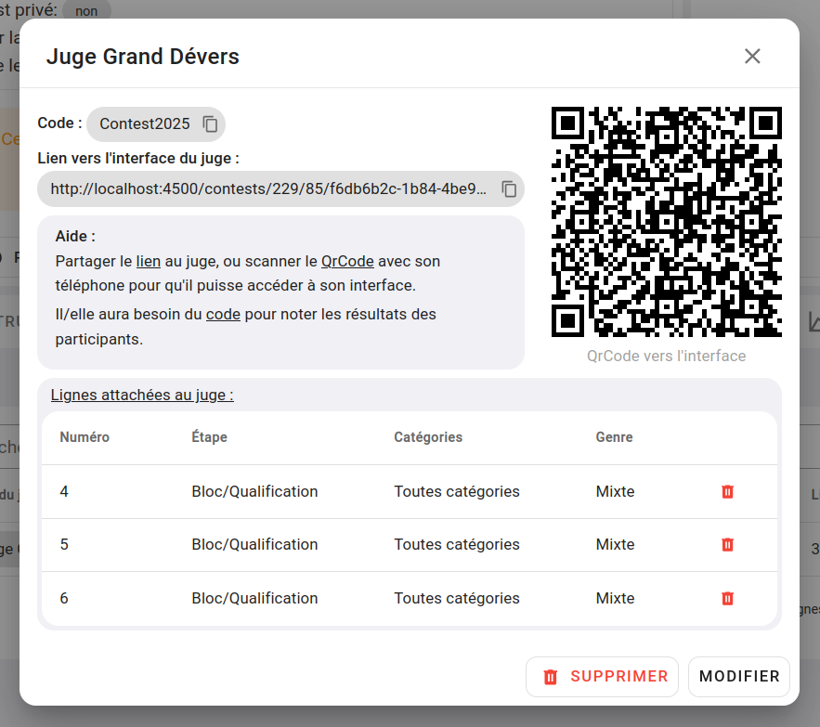Click the Contest2025 code chip text

tap(145, 124)
